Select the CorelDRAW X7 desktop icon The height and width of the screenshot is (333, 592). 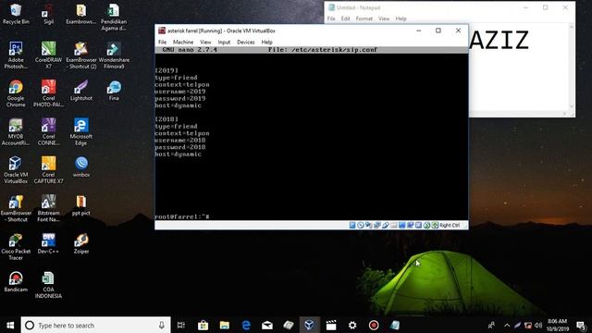pos(48,55)
